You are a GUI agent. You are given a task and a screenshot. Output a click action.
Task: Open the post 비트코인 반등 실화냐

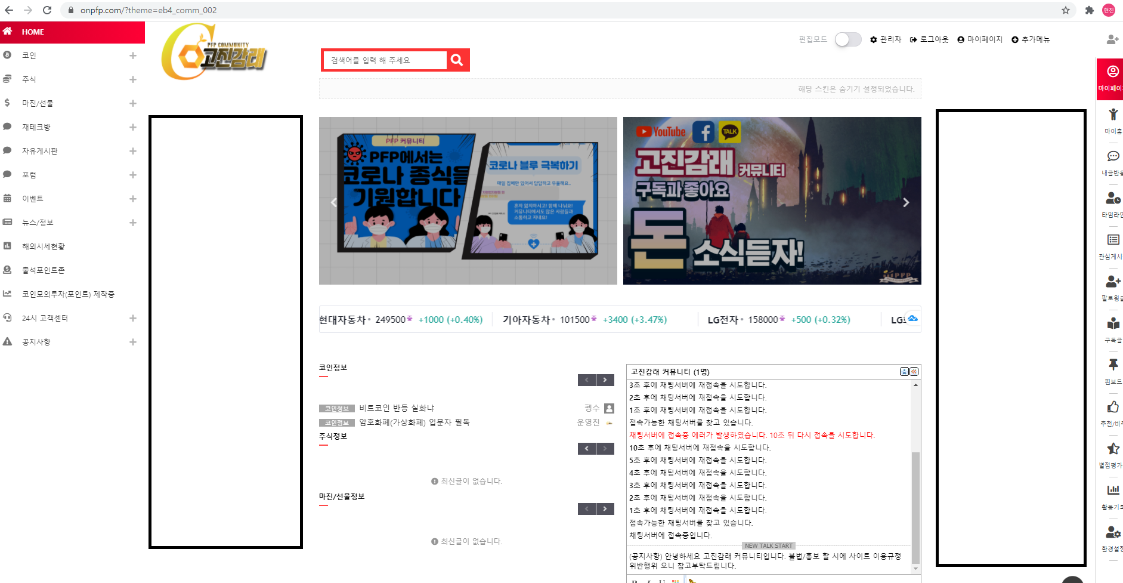coord(397,408)
